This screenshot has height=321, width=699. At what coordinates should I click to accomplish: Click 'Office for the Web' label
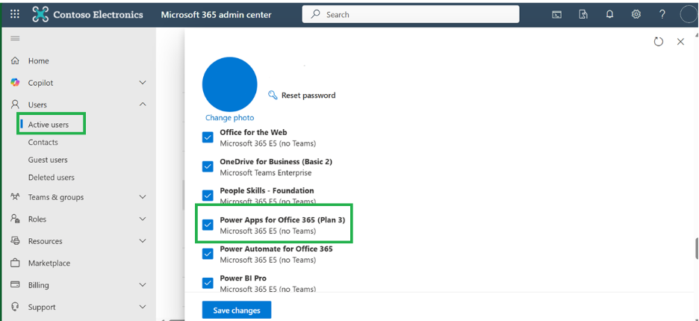(x=253, y=132)
